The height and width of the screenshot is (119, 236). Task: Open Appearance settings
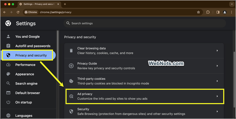28,74
